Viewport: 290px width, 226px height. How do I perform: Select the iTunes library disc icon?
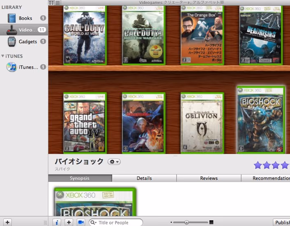pyautogui.click(x=12, y=67)
